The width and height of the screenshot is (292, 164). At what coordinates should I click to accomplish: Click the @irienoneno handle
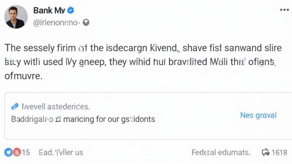coord(55,22)
